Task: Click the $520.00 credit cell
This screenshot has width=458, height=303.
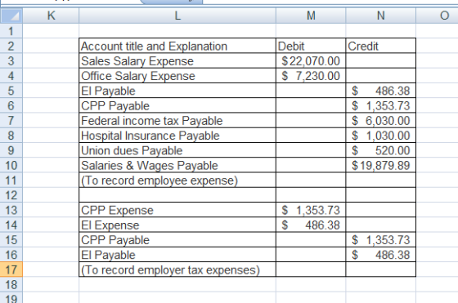Action: [x=380, y=150]
